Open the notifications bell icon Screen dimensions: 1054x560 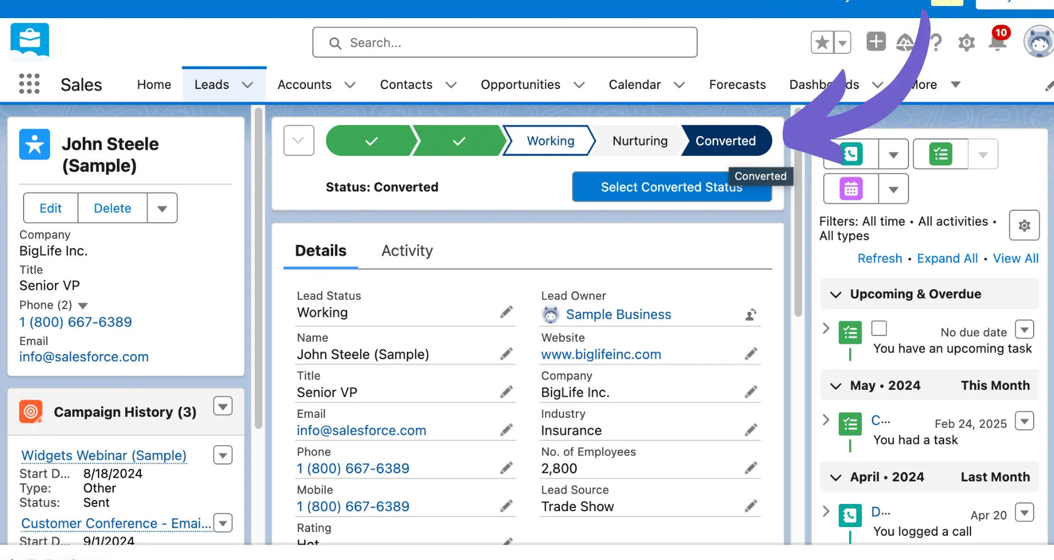point(997,41)
